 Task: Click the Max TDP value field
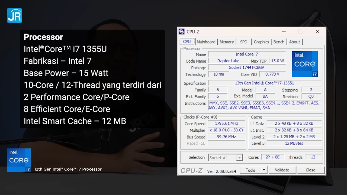(277, 61)
